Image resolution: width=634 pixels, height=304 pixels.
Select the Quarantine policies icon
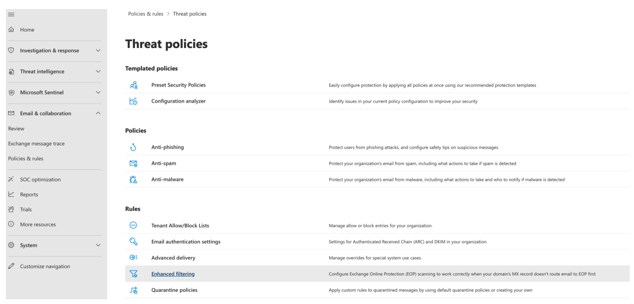coord(133,290)
